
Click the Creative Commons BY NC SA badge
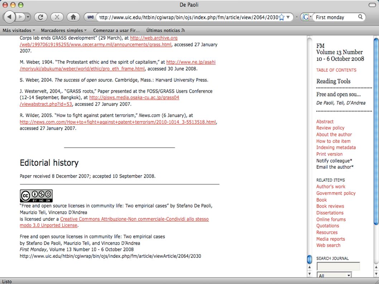point(36,196)
